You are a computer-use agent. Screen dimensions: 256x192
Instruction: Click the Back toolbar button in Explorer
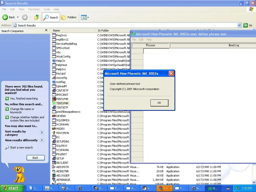[8, 17]
